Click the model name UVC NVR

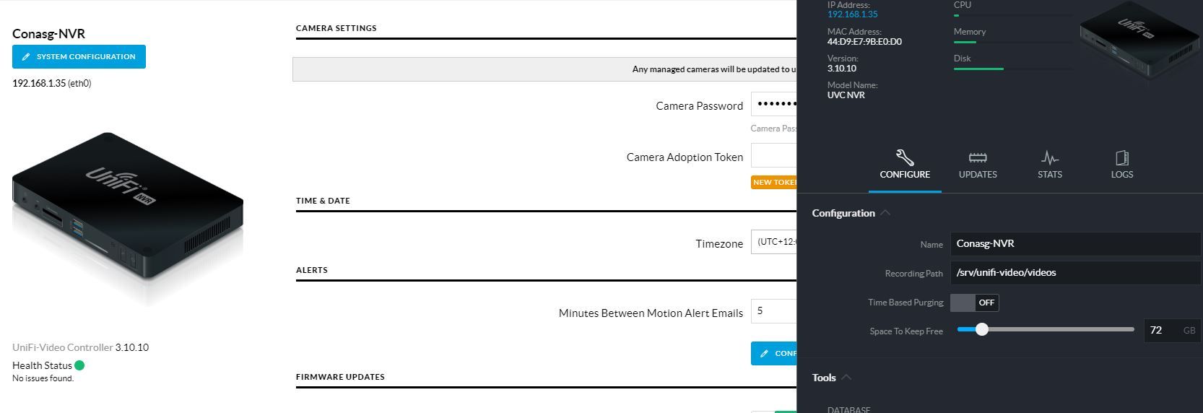pos(846,95)
